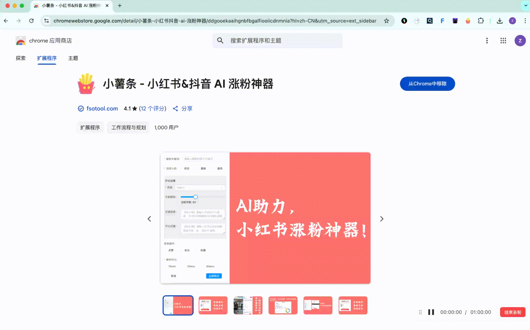Expand the tab search dropdown arrow
The image size is (530, 330).
pyautogui.click(x=525, y=6)
